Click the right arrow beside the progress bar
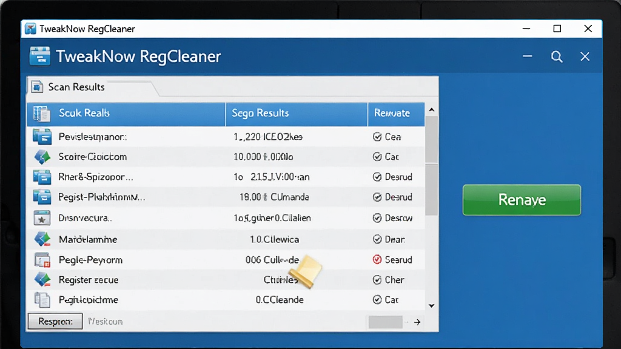 [417, 322]
